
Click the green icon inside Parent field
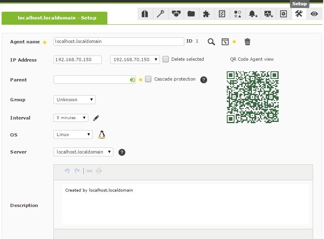click(132, 80)
